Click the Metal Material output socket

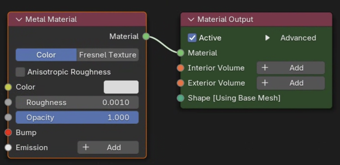click(x=146, y=36)
